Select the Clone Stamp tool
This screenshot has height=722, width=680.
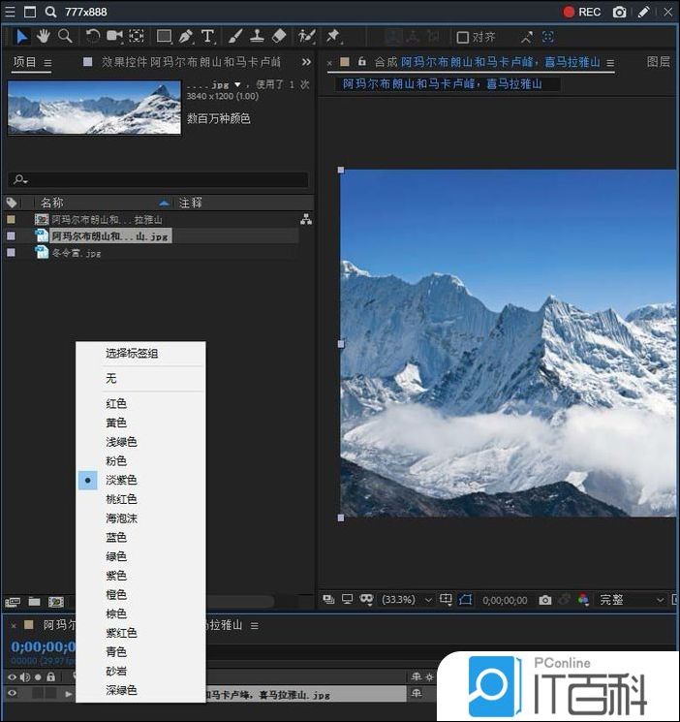(x=257, y=37)
